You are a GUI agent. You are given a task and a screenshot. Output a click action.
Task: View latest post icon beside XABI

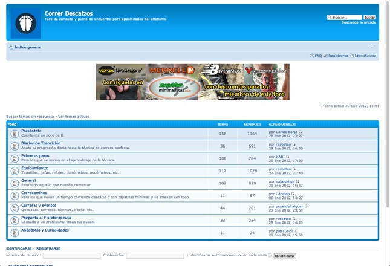click(288, 157)
